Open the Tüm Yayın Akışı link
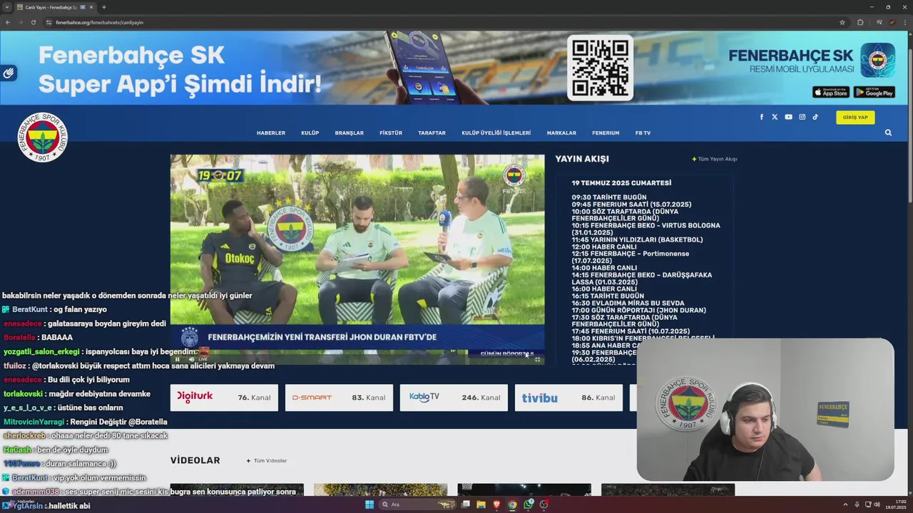 click(715, 159)
